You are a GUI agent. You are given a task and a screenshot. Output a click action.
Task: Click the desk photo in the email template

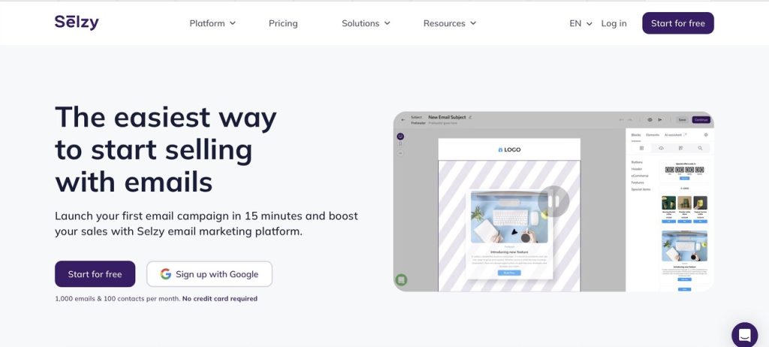click(508, 216)
